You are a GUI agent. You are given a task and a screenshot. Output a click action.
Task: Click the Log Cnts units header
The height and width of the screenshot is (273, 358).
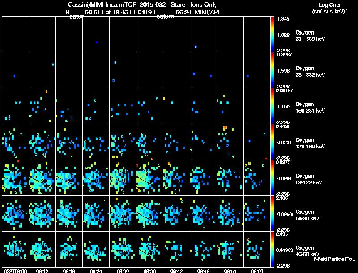pyautogui.click(x=329, y=8)
